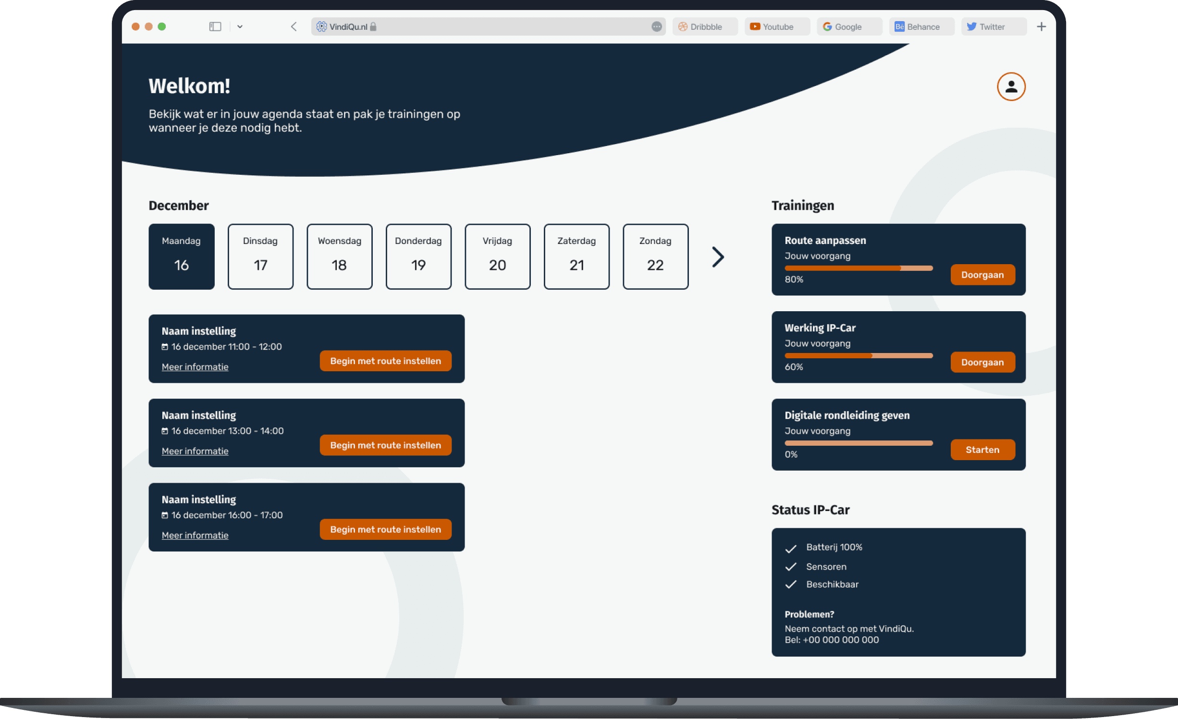Click the Werking IP-Car progress bar
This screenshot has height=719, width=1178.
[859, 356]
